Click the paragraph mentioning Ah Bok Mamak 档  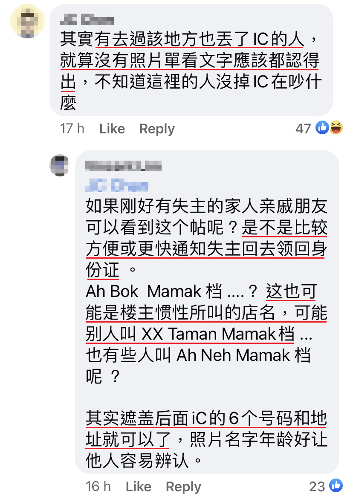click(206, 334)
